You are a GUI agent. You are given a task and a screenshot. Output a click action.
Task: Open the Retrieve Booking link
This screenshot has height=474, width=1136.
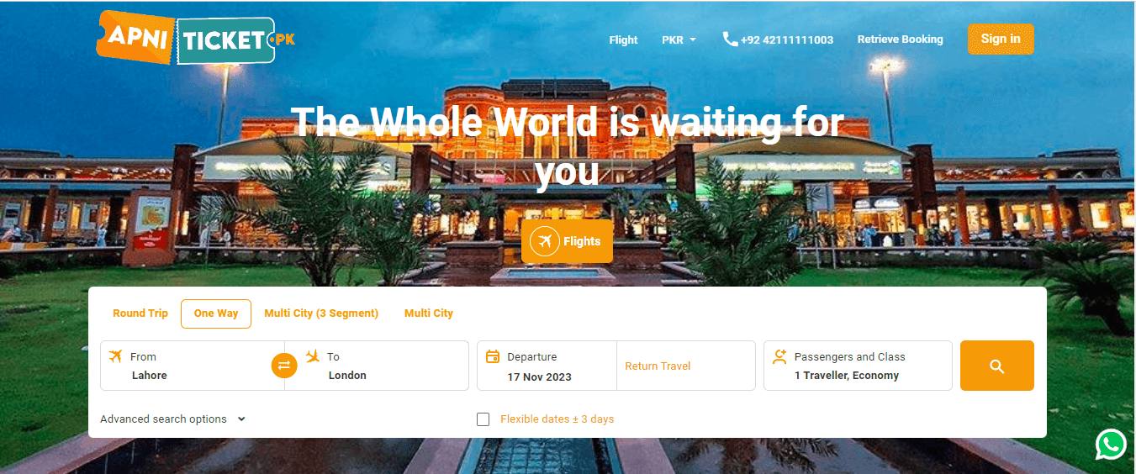[x=901, y=39]
